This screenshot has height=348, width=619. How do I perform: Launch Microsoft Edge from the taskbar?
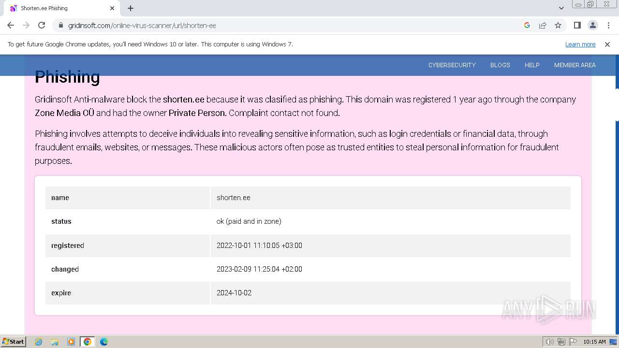click(x=104, y=342)
